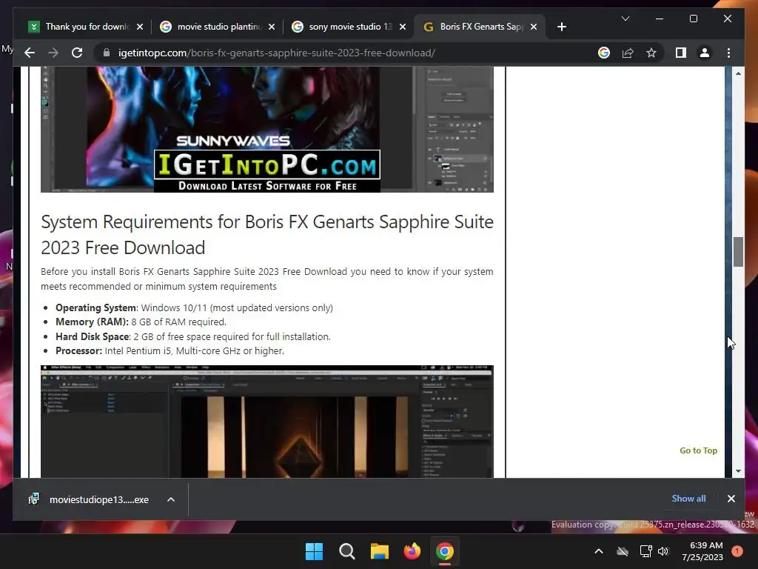Close the "movie studio platinum" tab

pos(272,27)
